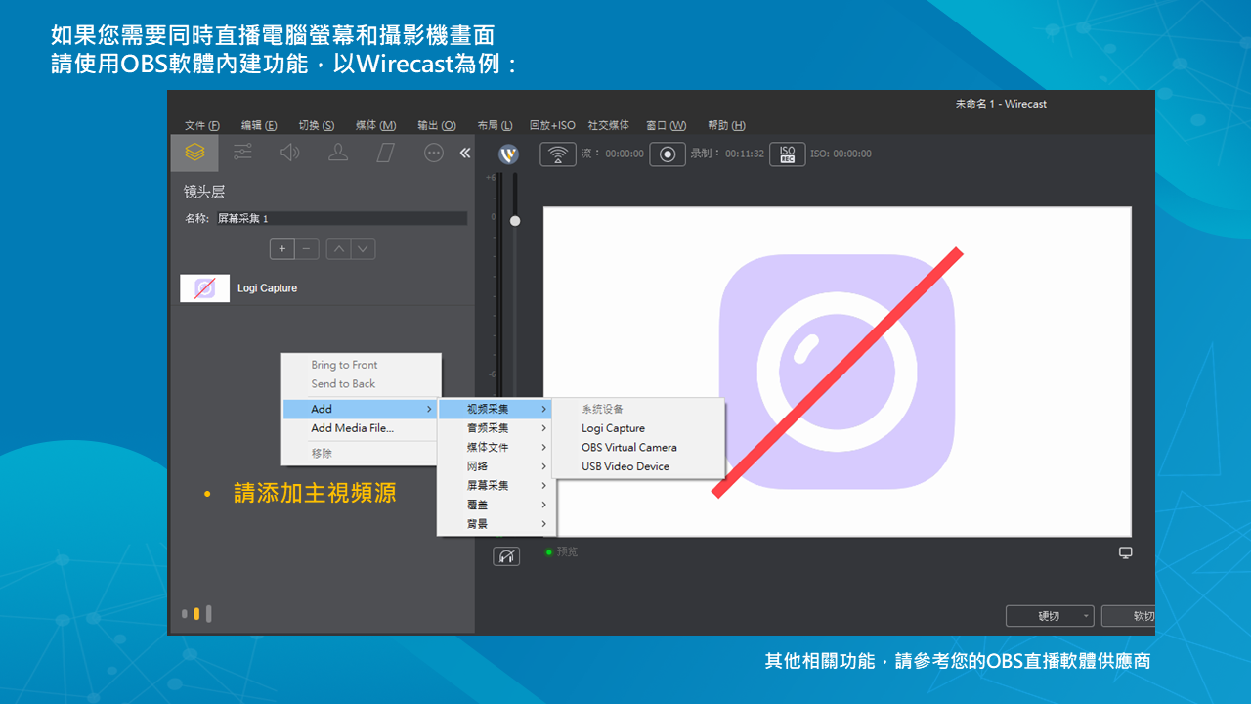Click the 未命名 1 - Wirecast window title
1251x704 pixels.
tap(1001, 104)
